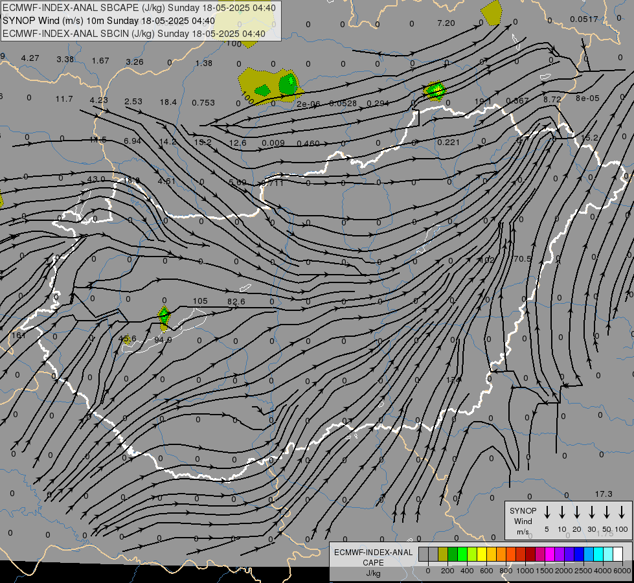Click the wind arrow above 30 m/s
Screen dimensions: 634x583
592,512
